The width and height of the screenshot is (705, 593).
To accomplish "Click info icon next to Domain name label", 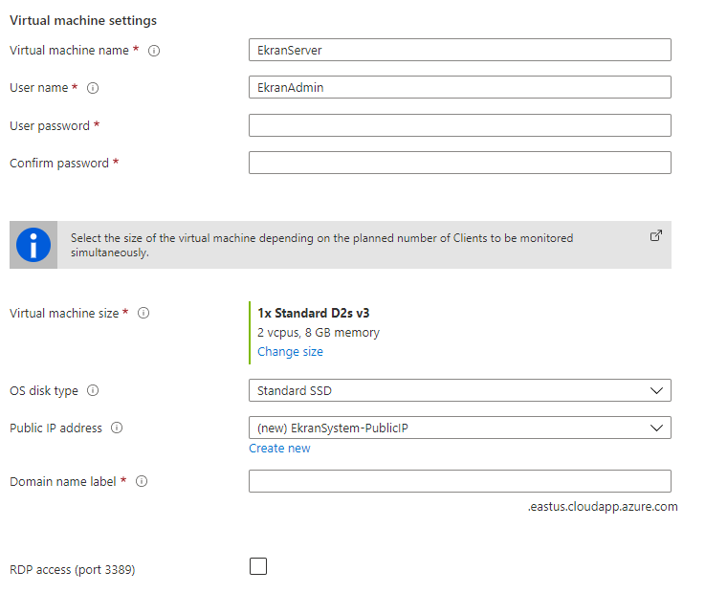I will tap(142, 482).
